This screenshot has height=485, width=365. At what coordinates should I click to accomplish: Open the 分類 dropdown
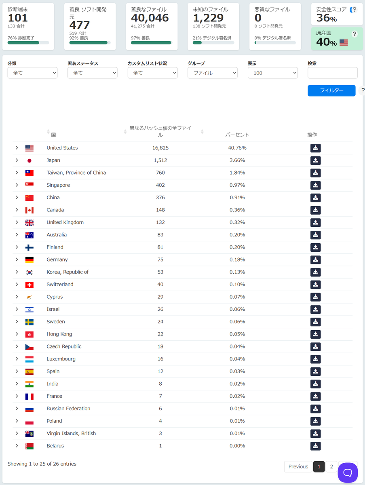(32, 73)
